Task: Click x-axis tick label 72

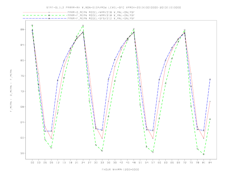Action: click(184, 163)
